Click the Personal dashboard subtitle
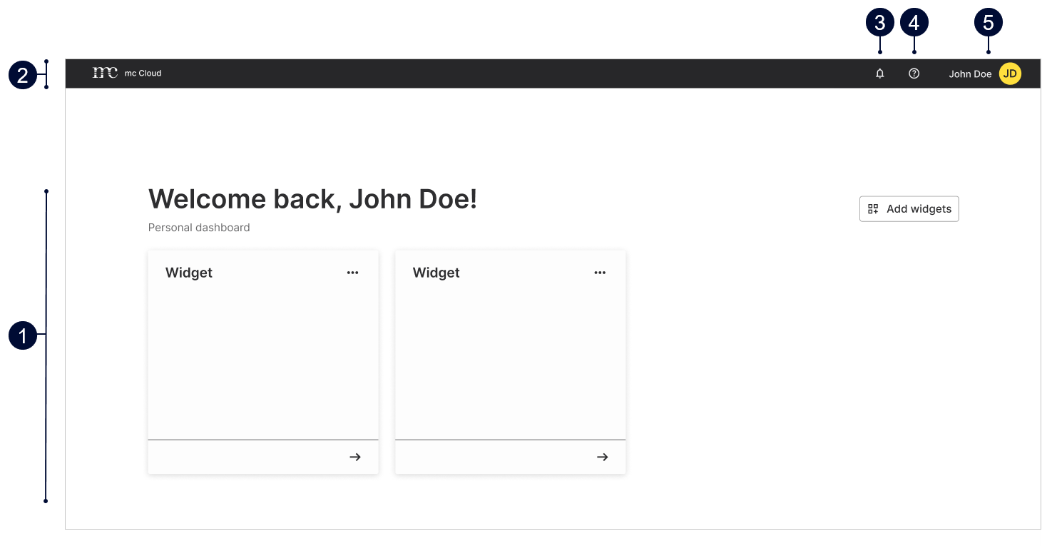The image size is (1052, 546). tap(199, 228)
